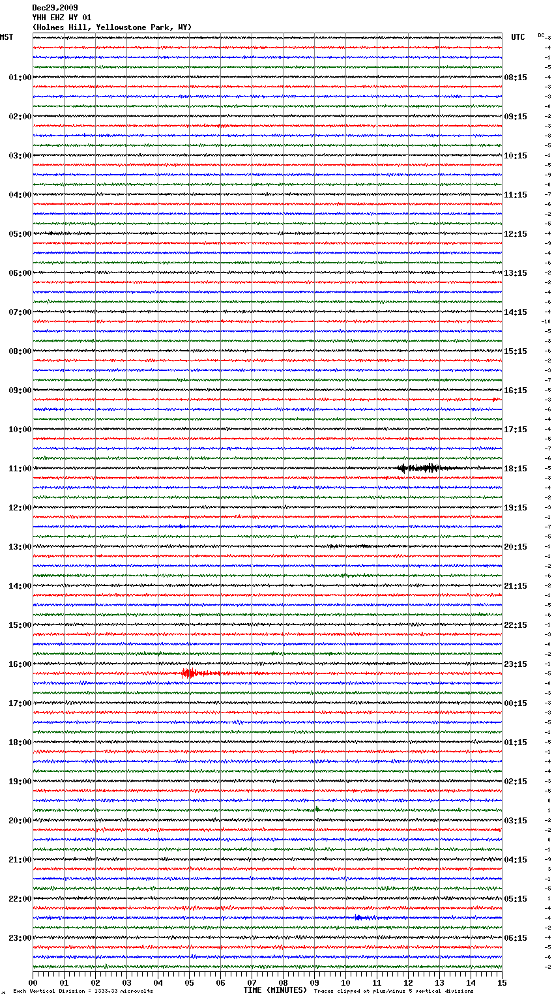Select the 04:00 MST hour label
Viewport: 554px width, 1000px height.
(20, 195)
